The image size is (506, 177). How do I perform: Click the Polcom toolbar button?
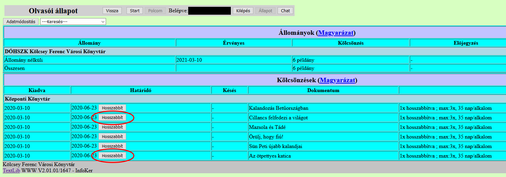[155, 11]
